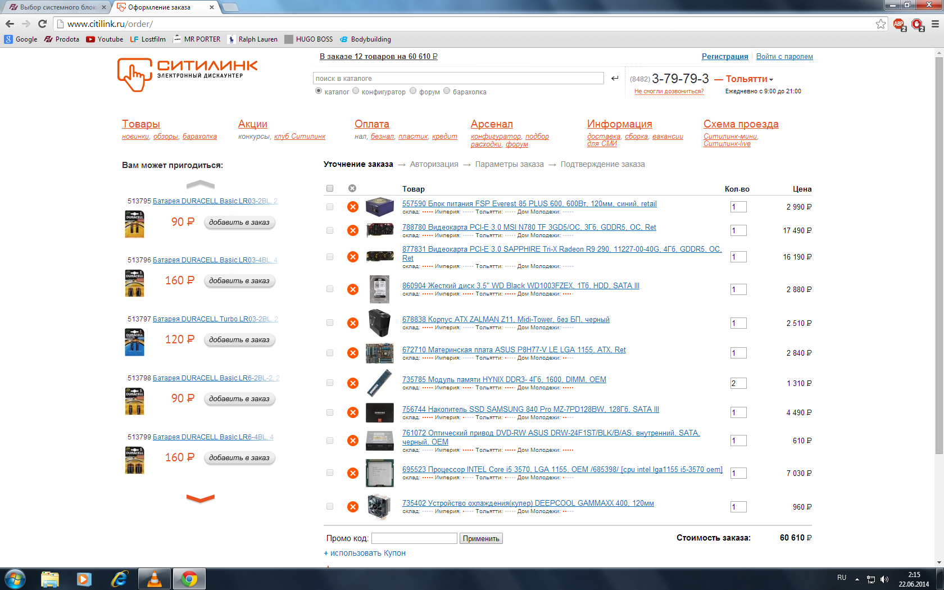The width and height of the screenshot is (944, 590).
Task: Click the promo code input field
Action: point(415,538)
